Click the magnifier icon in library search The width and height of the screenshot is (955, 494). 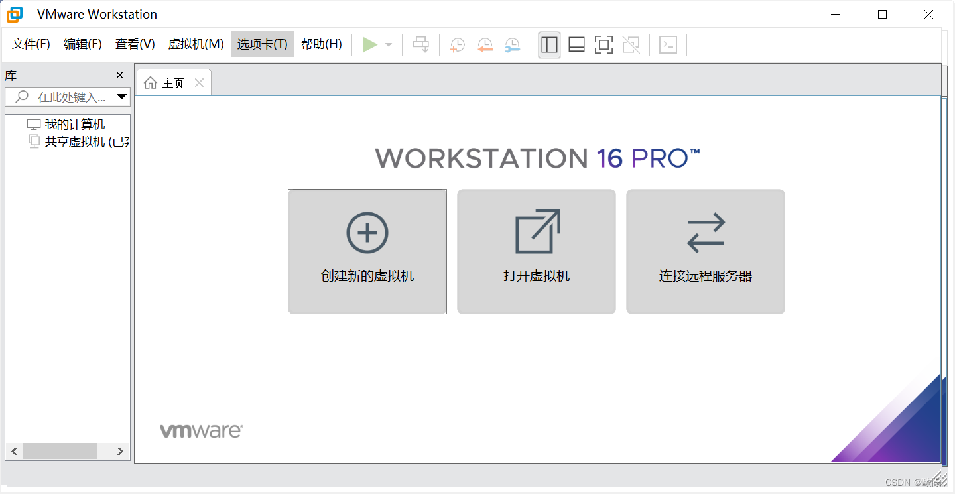(x=23, y=97)
